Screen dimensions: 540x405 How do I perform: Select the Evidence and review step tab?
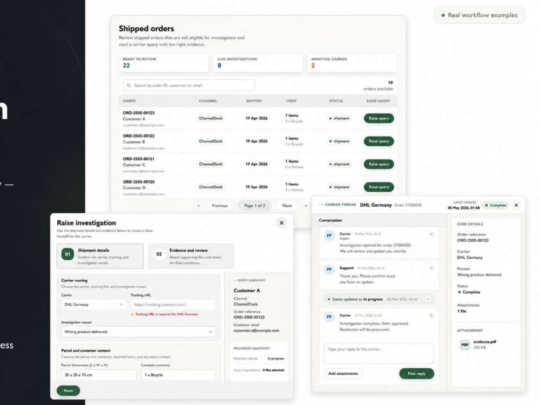191,256
